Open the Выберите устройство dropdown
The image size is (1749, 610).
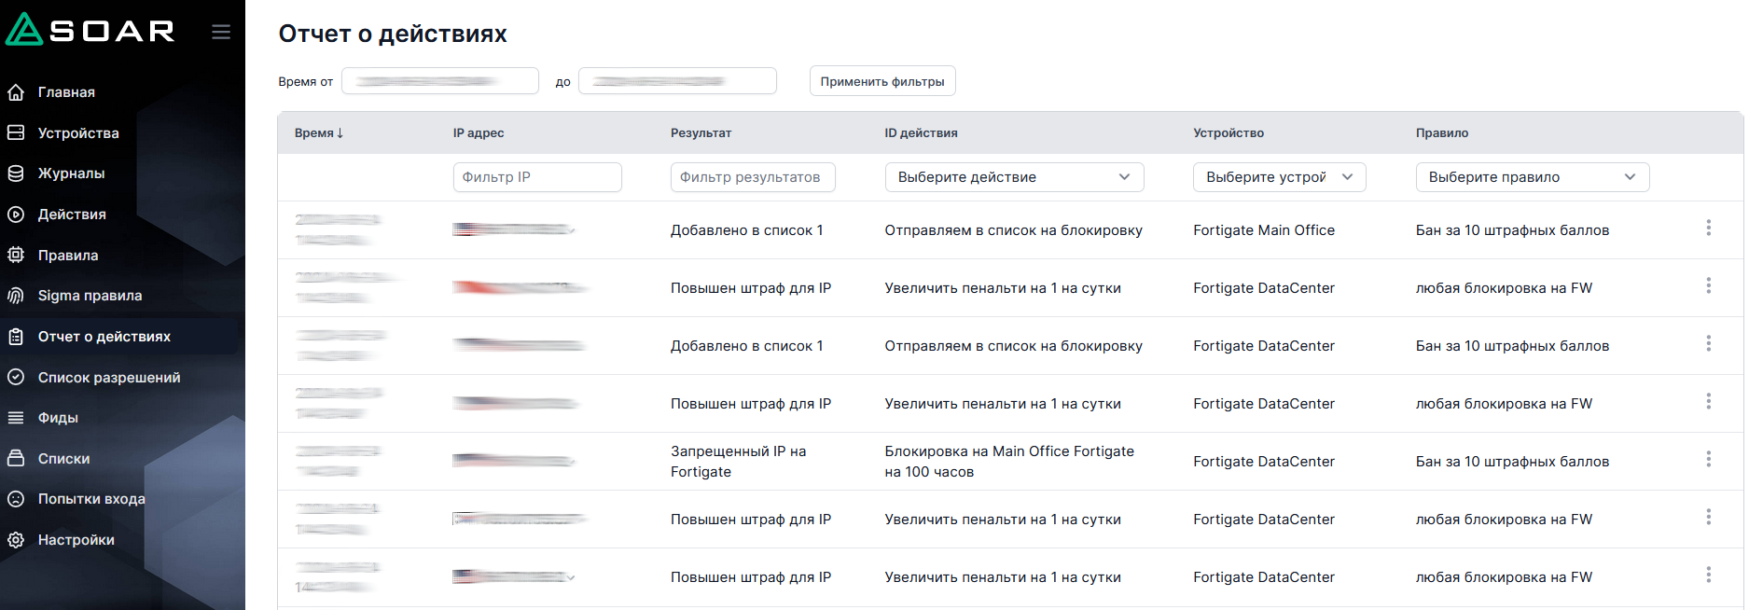tap(1278, 177)
